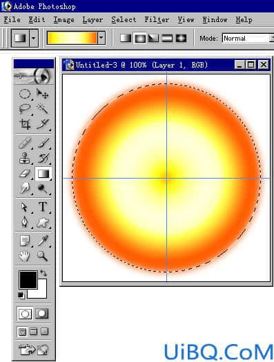Image resolution: width=274 pixels, height=362 pixels.
Task: Click Untitled-3 document icon in title bar
Action: click(x=69, y=65)
